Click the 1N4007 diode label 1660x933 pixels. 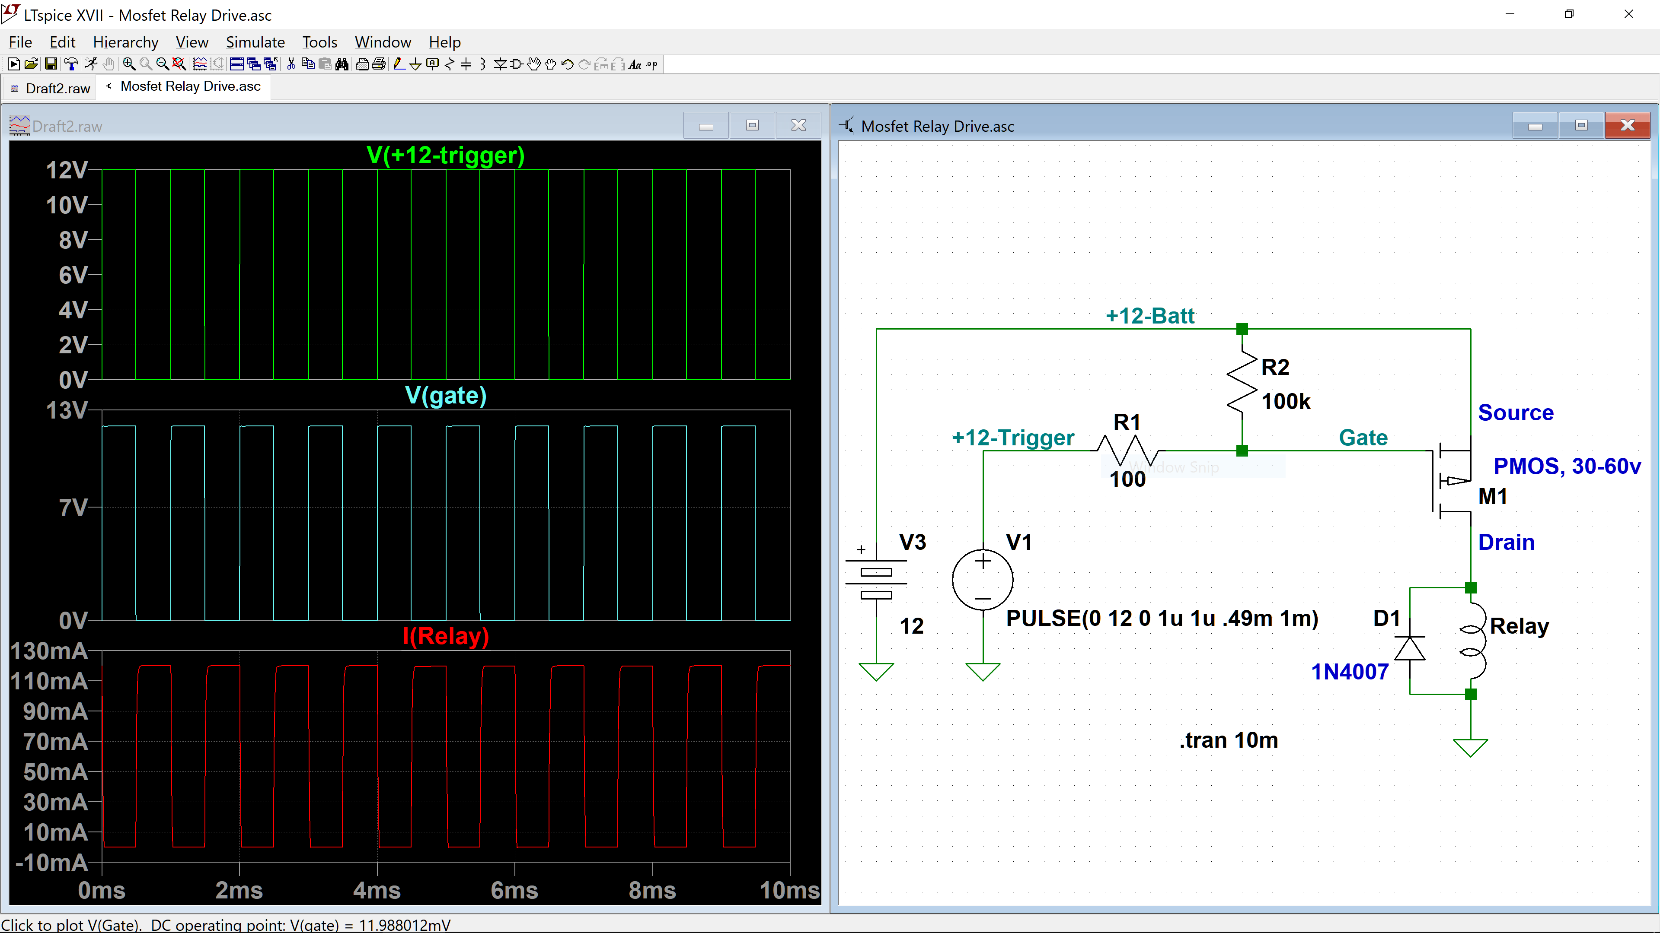point(1350,672)
